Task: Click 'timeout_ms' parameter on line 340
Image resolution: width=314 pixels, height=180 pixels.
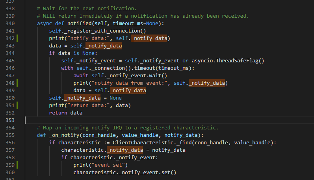Action: click(128, 23)
